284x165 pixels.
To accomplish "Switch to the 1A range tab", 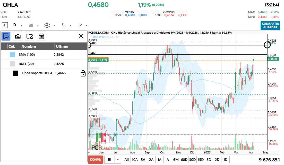I will tap(160, 159).
